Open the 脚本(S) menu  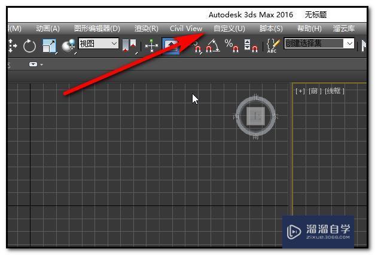click(x=271, y=29)
